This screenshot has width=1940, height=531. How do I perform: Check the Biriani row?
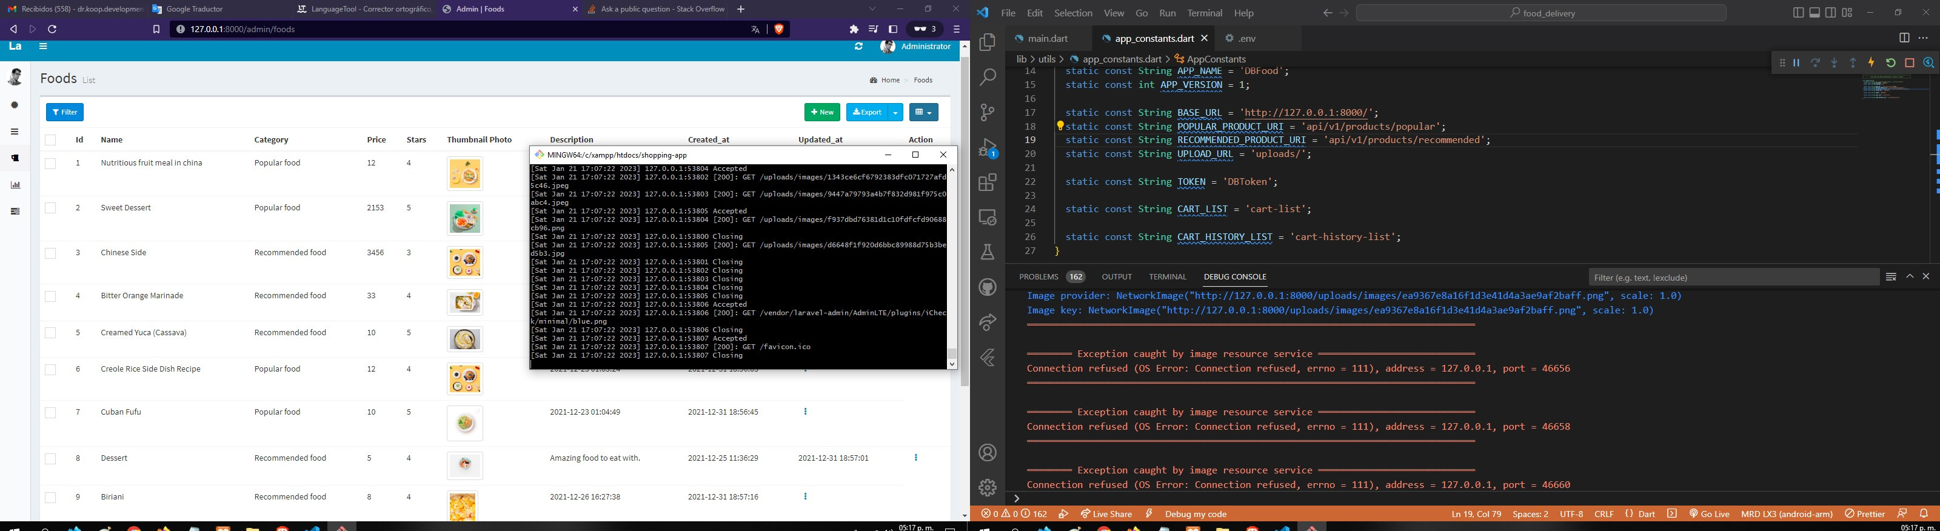point(50,498)
